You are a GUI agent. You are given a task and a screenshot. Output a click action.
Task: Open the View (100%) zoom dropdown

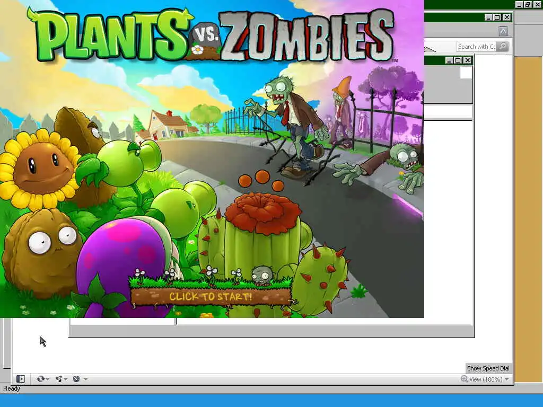(485, 379)
